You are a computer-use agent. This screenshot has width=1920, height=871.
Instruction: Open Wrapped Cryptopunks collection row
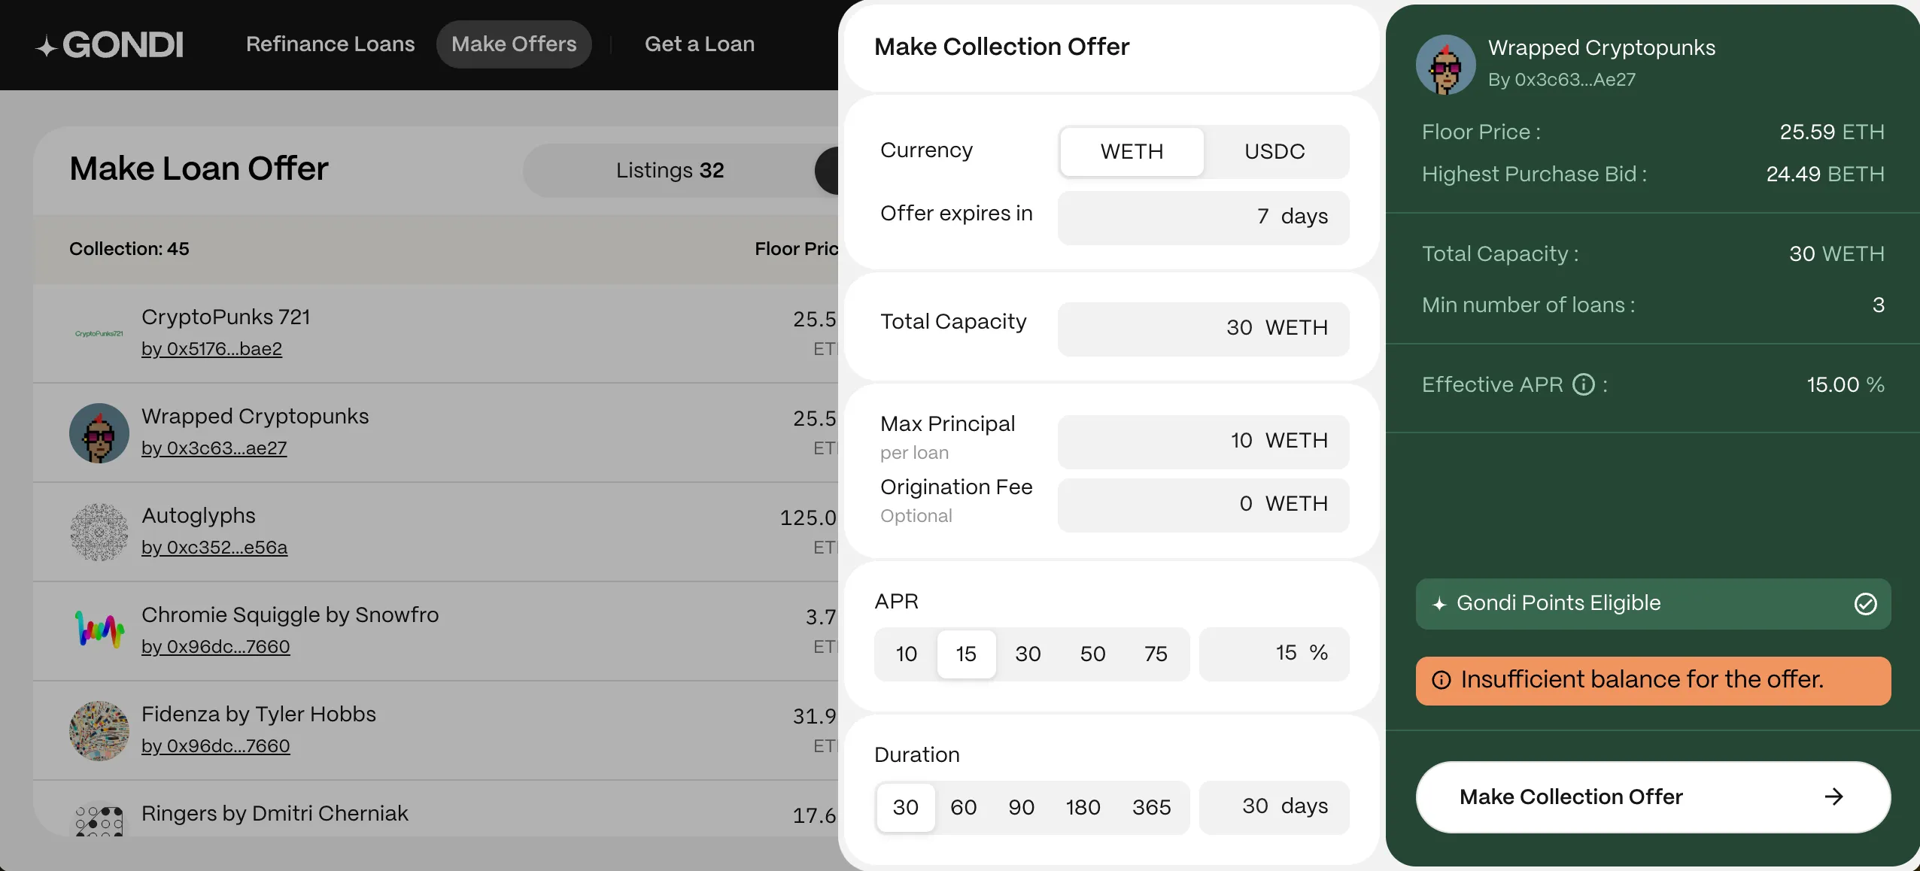(436, 432)
